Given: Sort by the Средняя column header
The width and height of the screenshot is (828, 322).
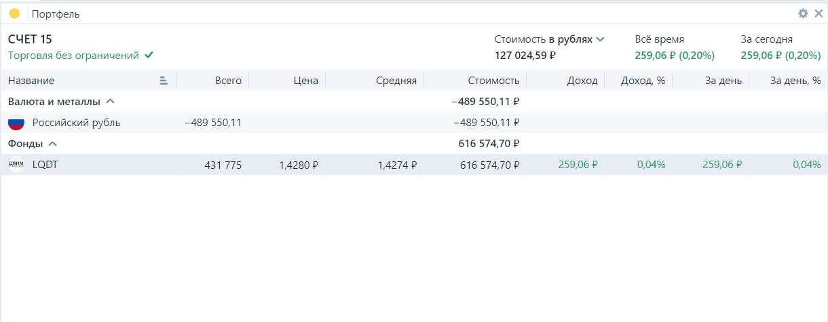Looking at the screenshot, I should [x=396, y=81].
